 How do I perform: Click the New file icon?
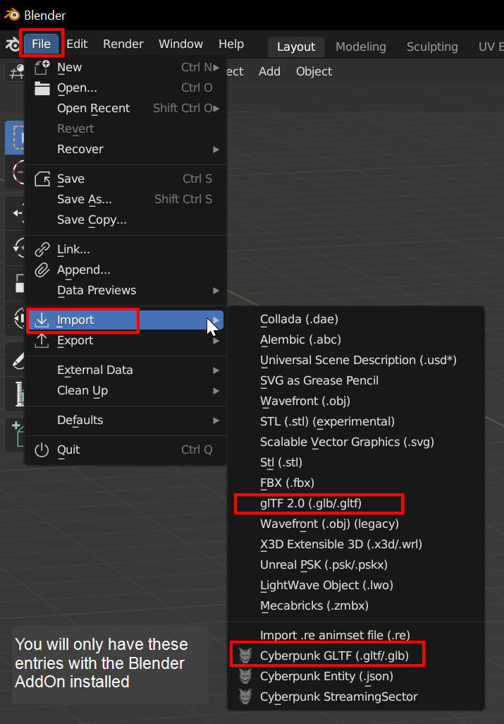pos(42,67)
